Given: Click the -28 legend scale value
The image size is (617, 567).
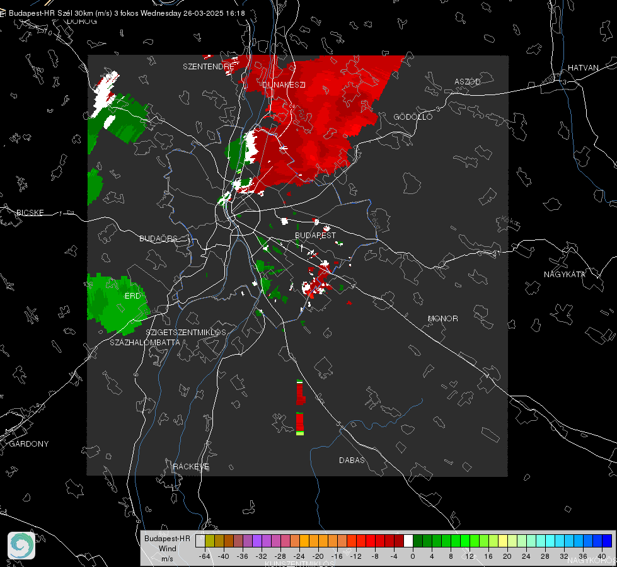Looking at the screenshot, I should coord(280,556).
